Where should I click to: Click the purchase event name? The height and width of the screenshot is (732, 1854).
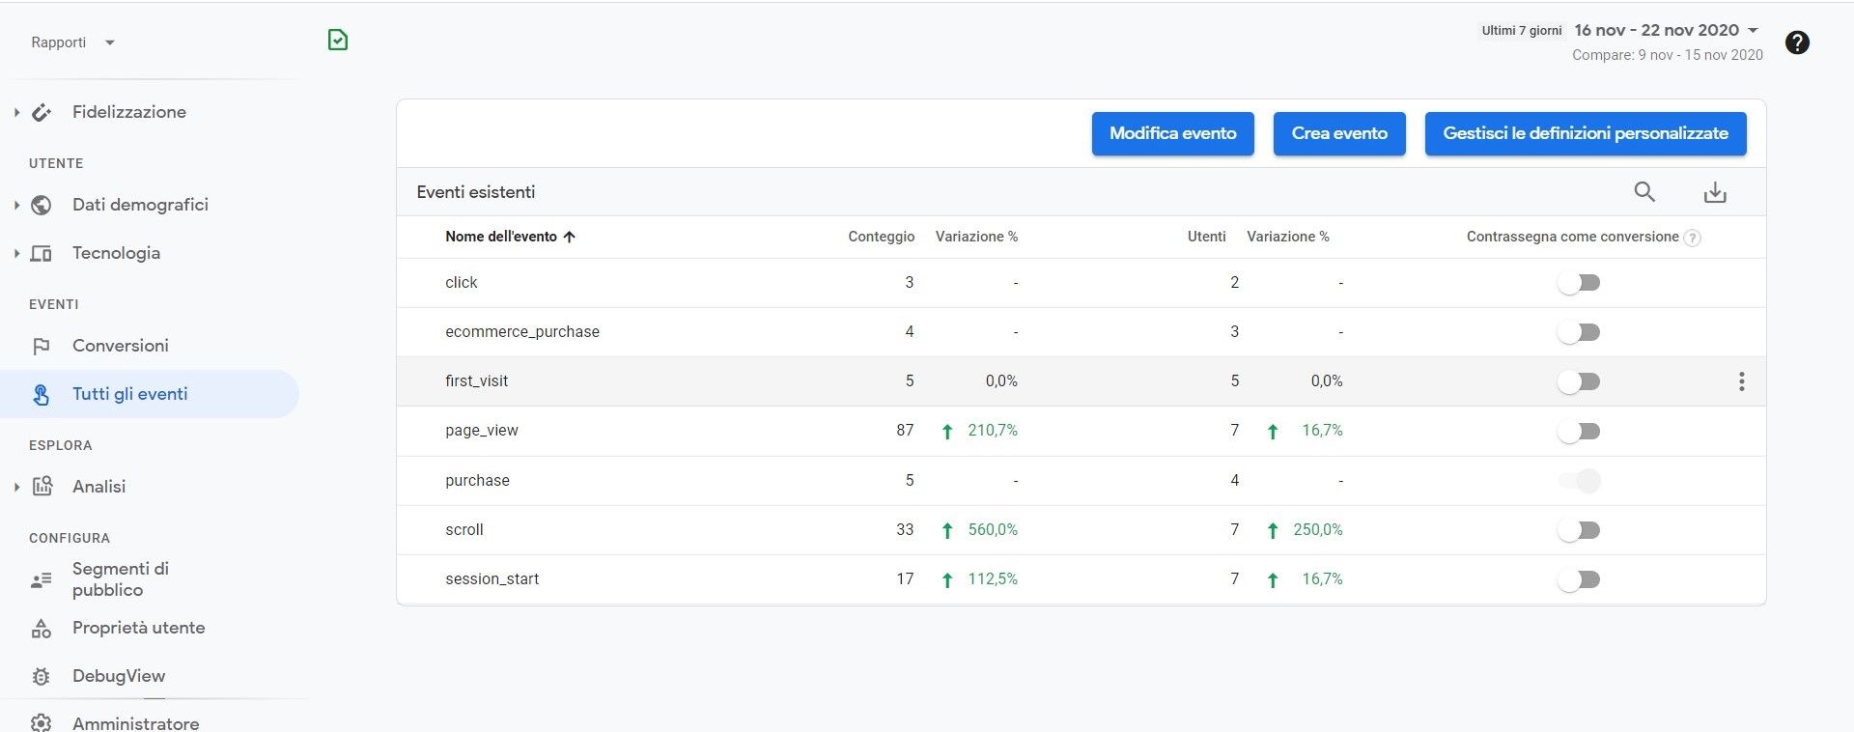[x=477, y=481]
